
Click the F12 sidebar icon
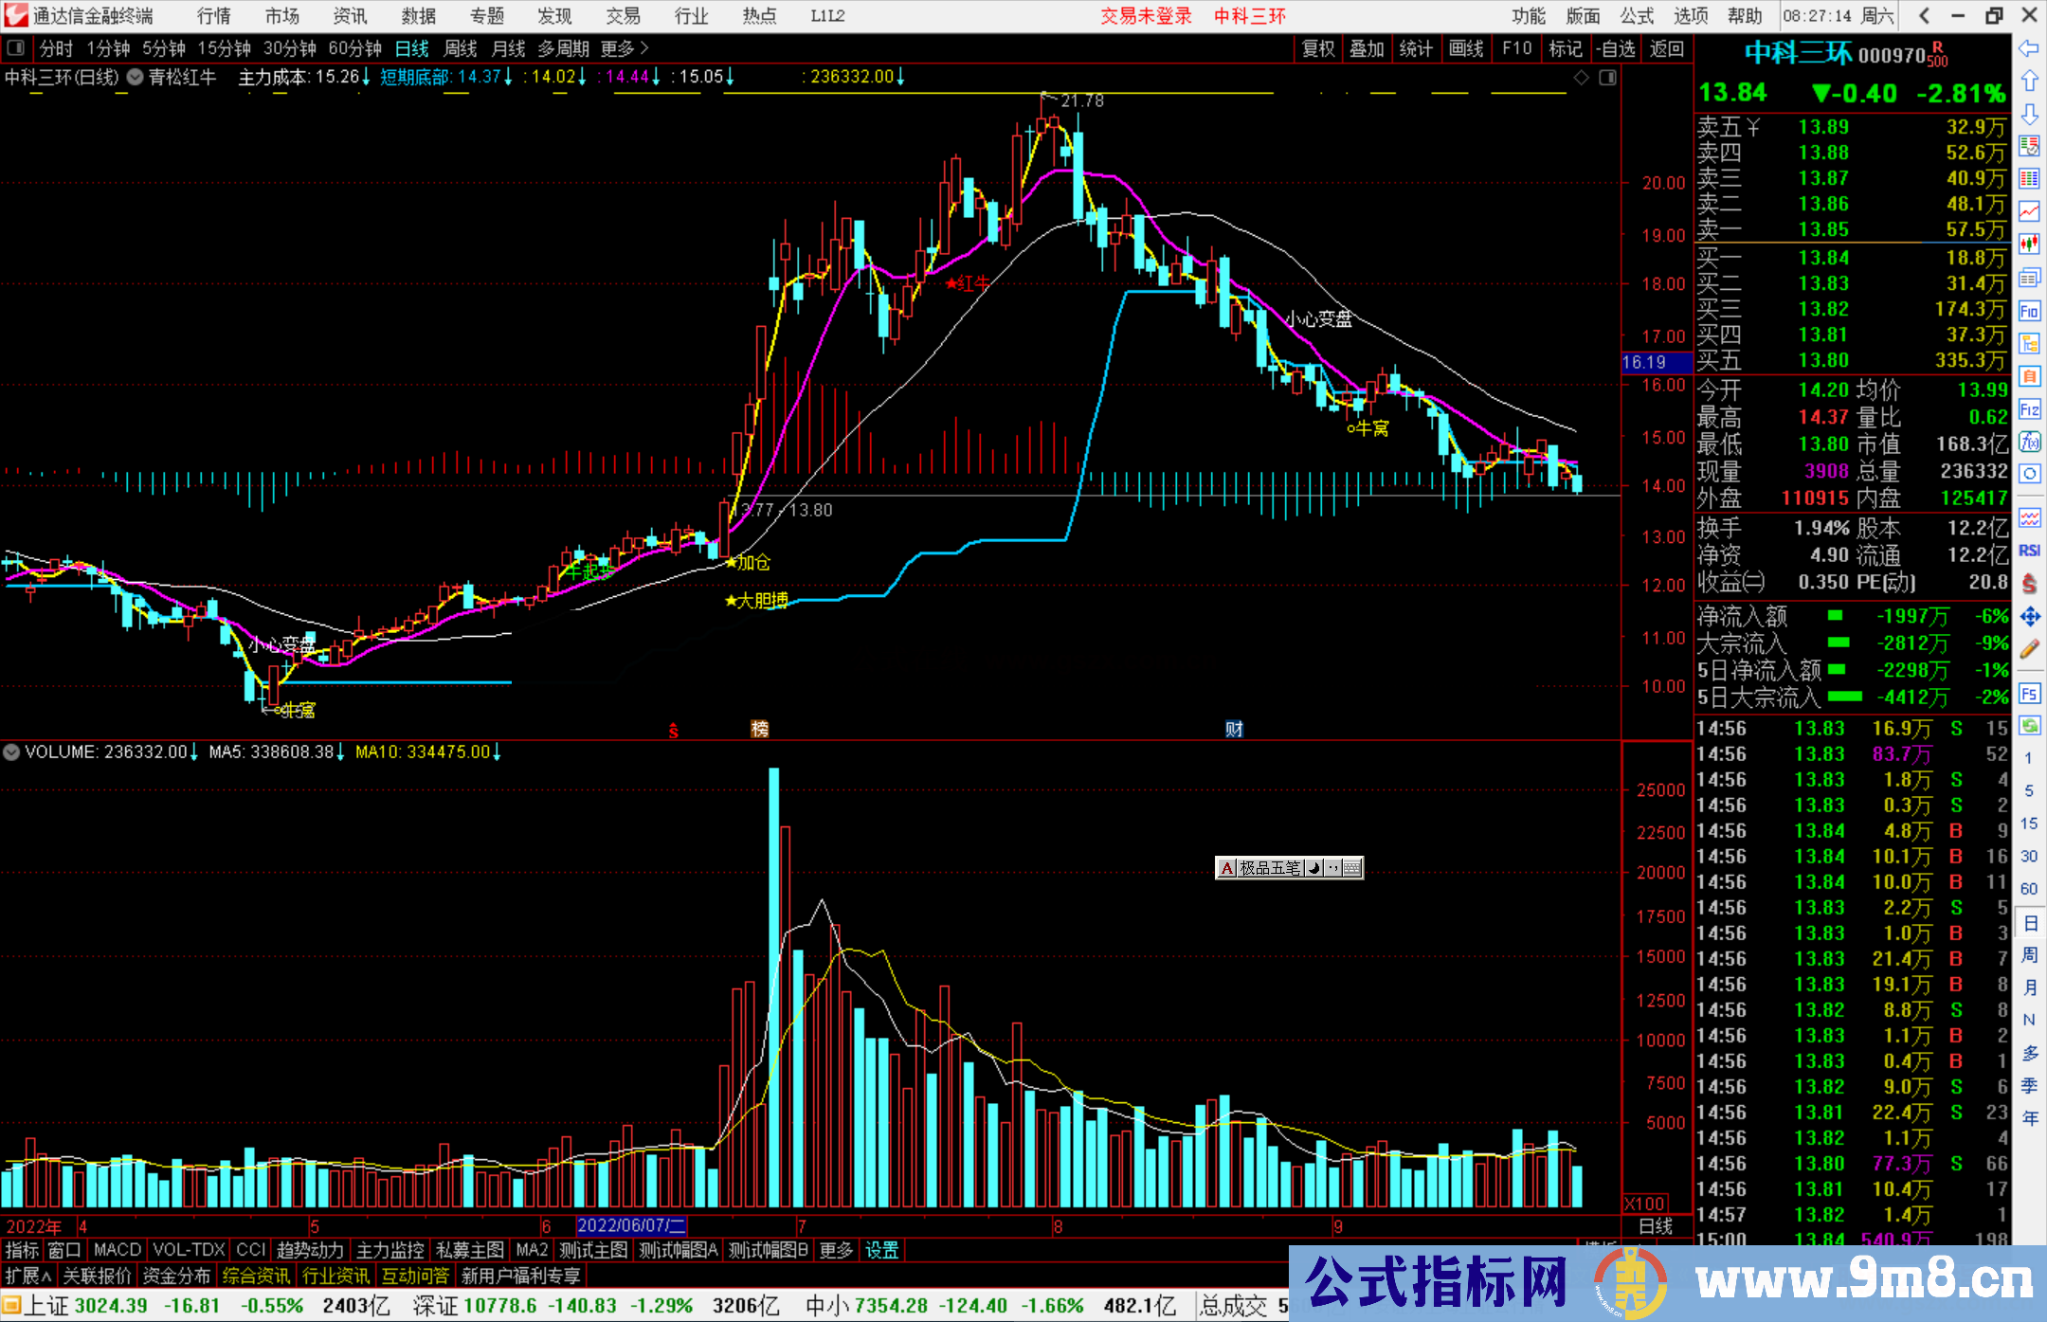coord(2029,409)
